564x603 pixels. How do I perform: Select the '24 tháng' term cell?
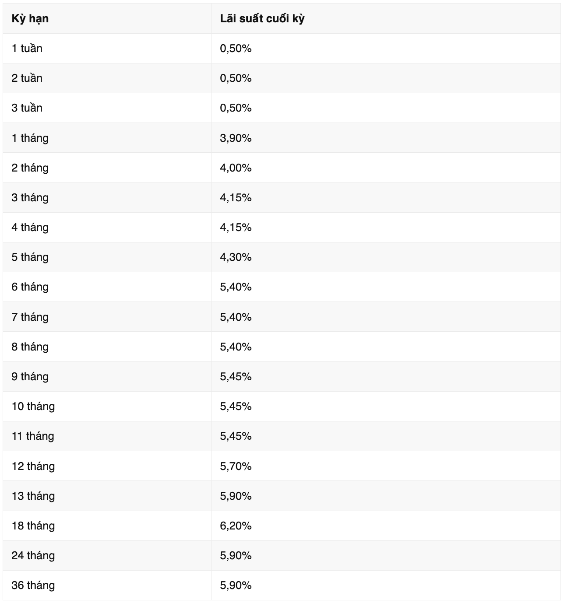(x=33, y=556)
